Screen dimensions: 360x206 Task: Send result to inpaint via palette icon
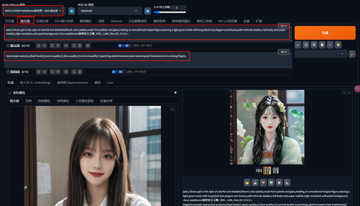(279, 183)
